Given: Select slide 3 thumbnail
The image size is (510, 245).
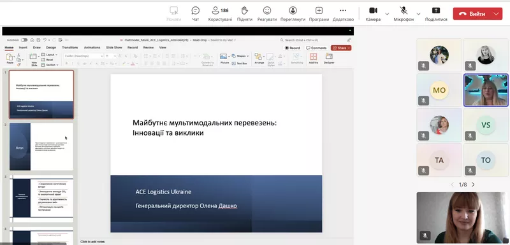Looking at the screenshot, I should 41,199.
